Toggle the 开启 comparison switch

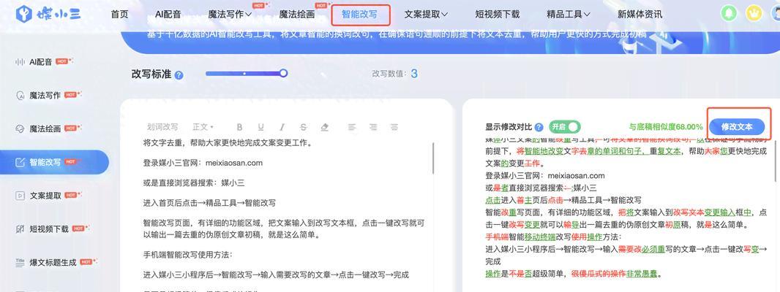click(x=565, y=126)
